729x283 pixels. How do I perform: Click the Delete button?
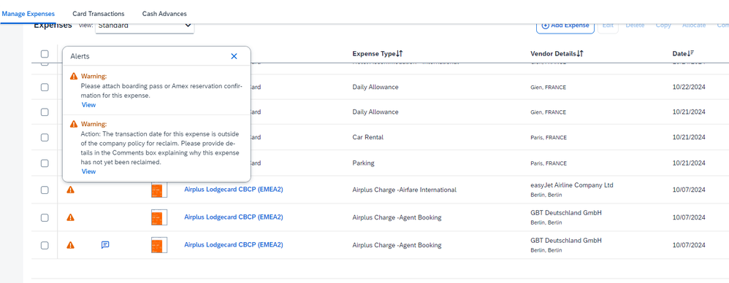[x=635, y=26]
